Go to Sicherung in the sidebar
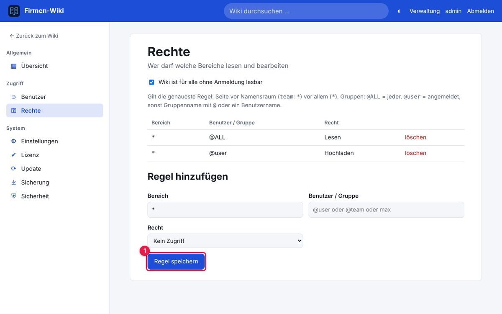 coord(54,183)
